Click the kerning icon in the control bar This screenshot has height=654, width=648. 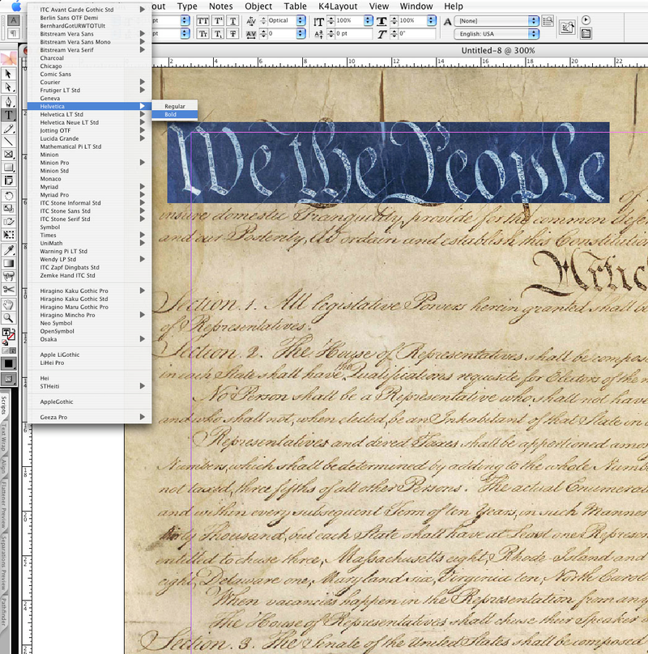pyautogui.click(x=251, y=21)
